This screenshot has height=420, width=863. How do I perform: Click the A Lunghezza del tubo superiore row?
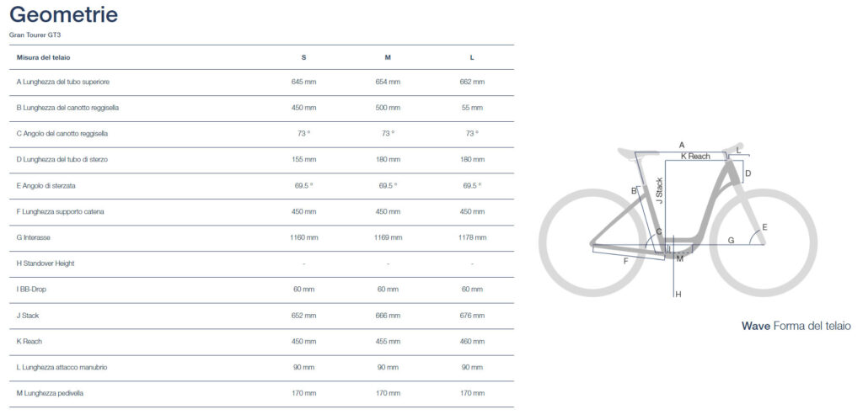(x=261, y=82)
